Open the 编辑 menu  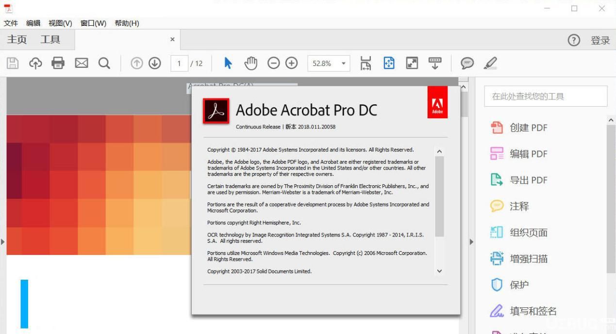tap(33, 23)
